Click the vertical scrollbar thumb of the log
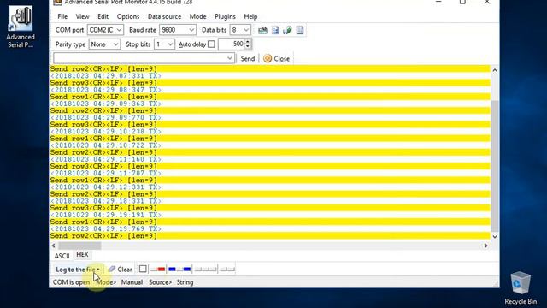 click(495, 166)
